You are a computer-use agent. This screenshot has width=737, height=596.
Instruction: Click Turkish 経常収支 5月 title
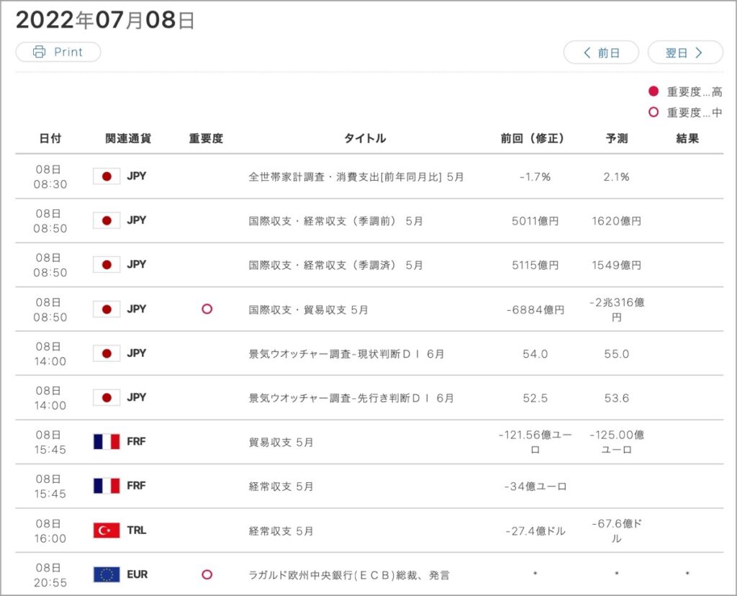click(281, 531)
